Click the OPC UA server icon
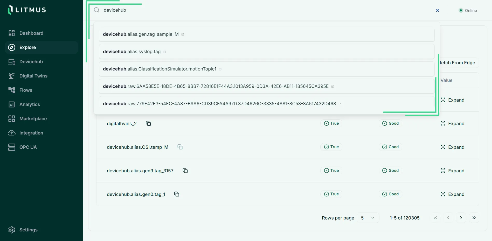Screen dimensions: 492x241 [12, 147]
